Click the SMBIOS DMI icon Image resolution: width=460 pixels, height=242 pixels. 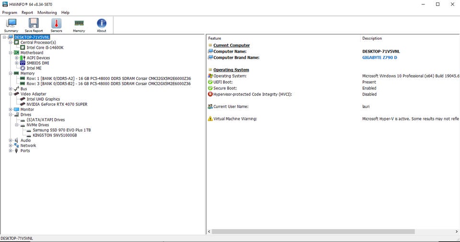23,63
